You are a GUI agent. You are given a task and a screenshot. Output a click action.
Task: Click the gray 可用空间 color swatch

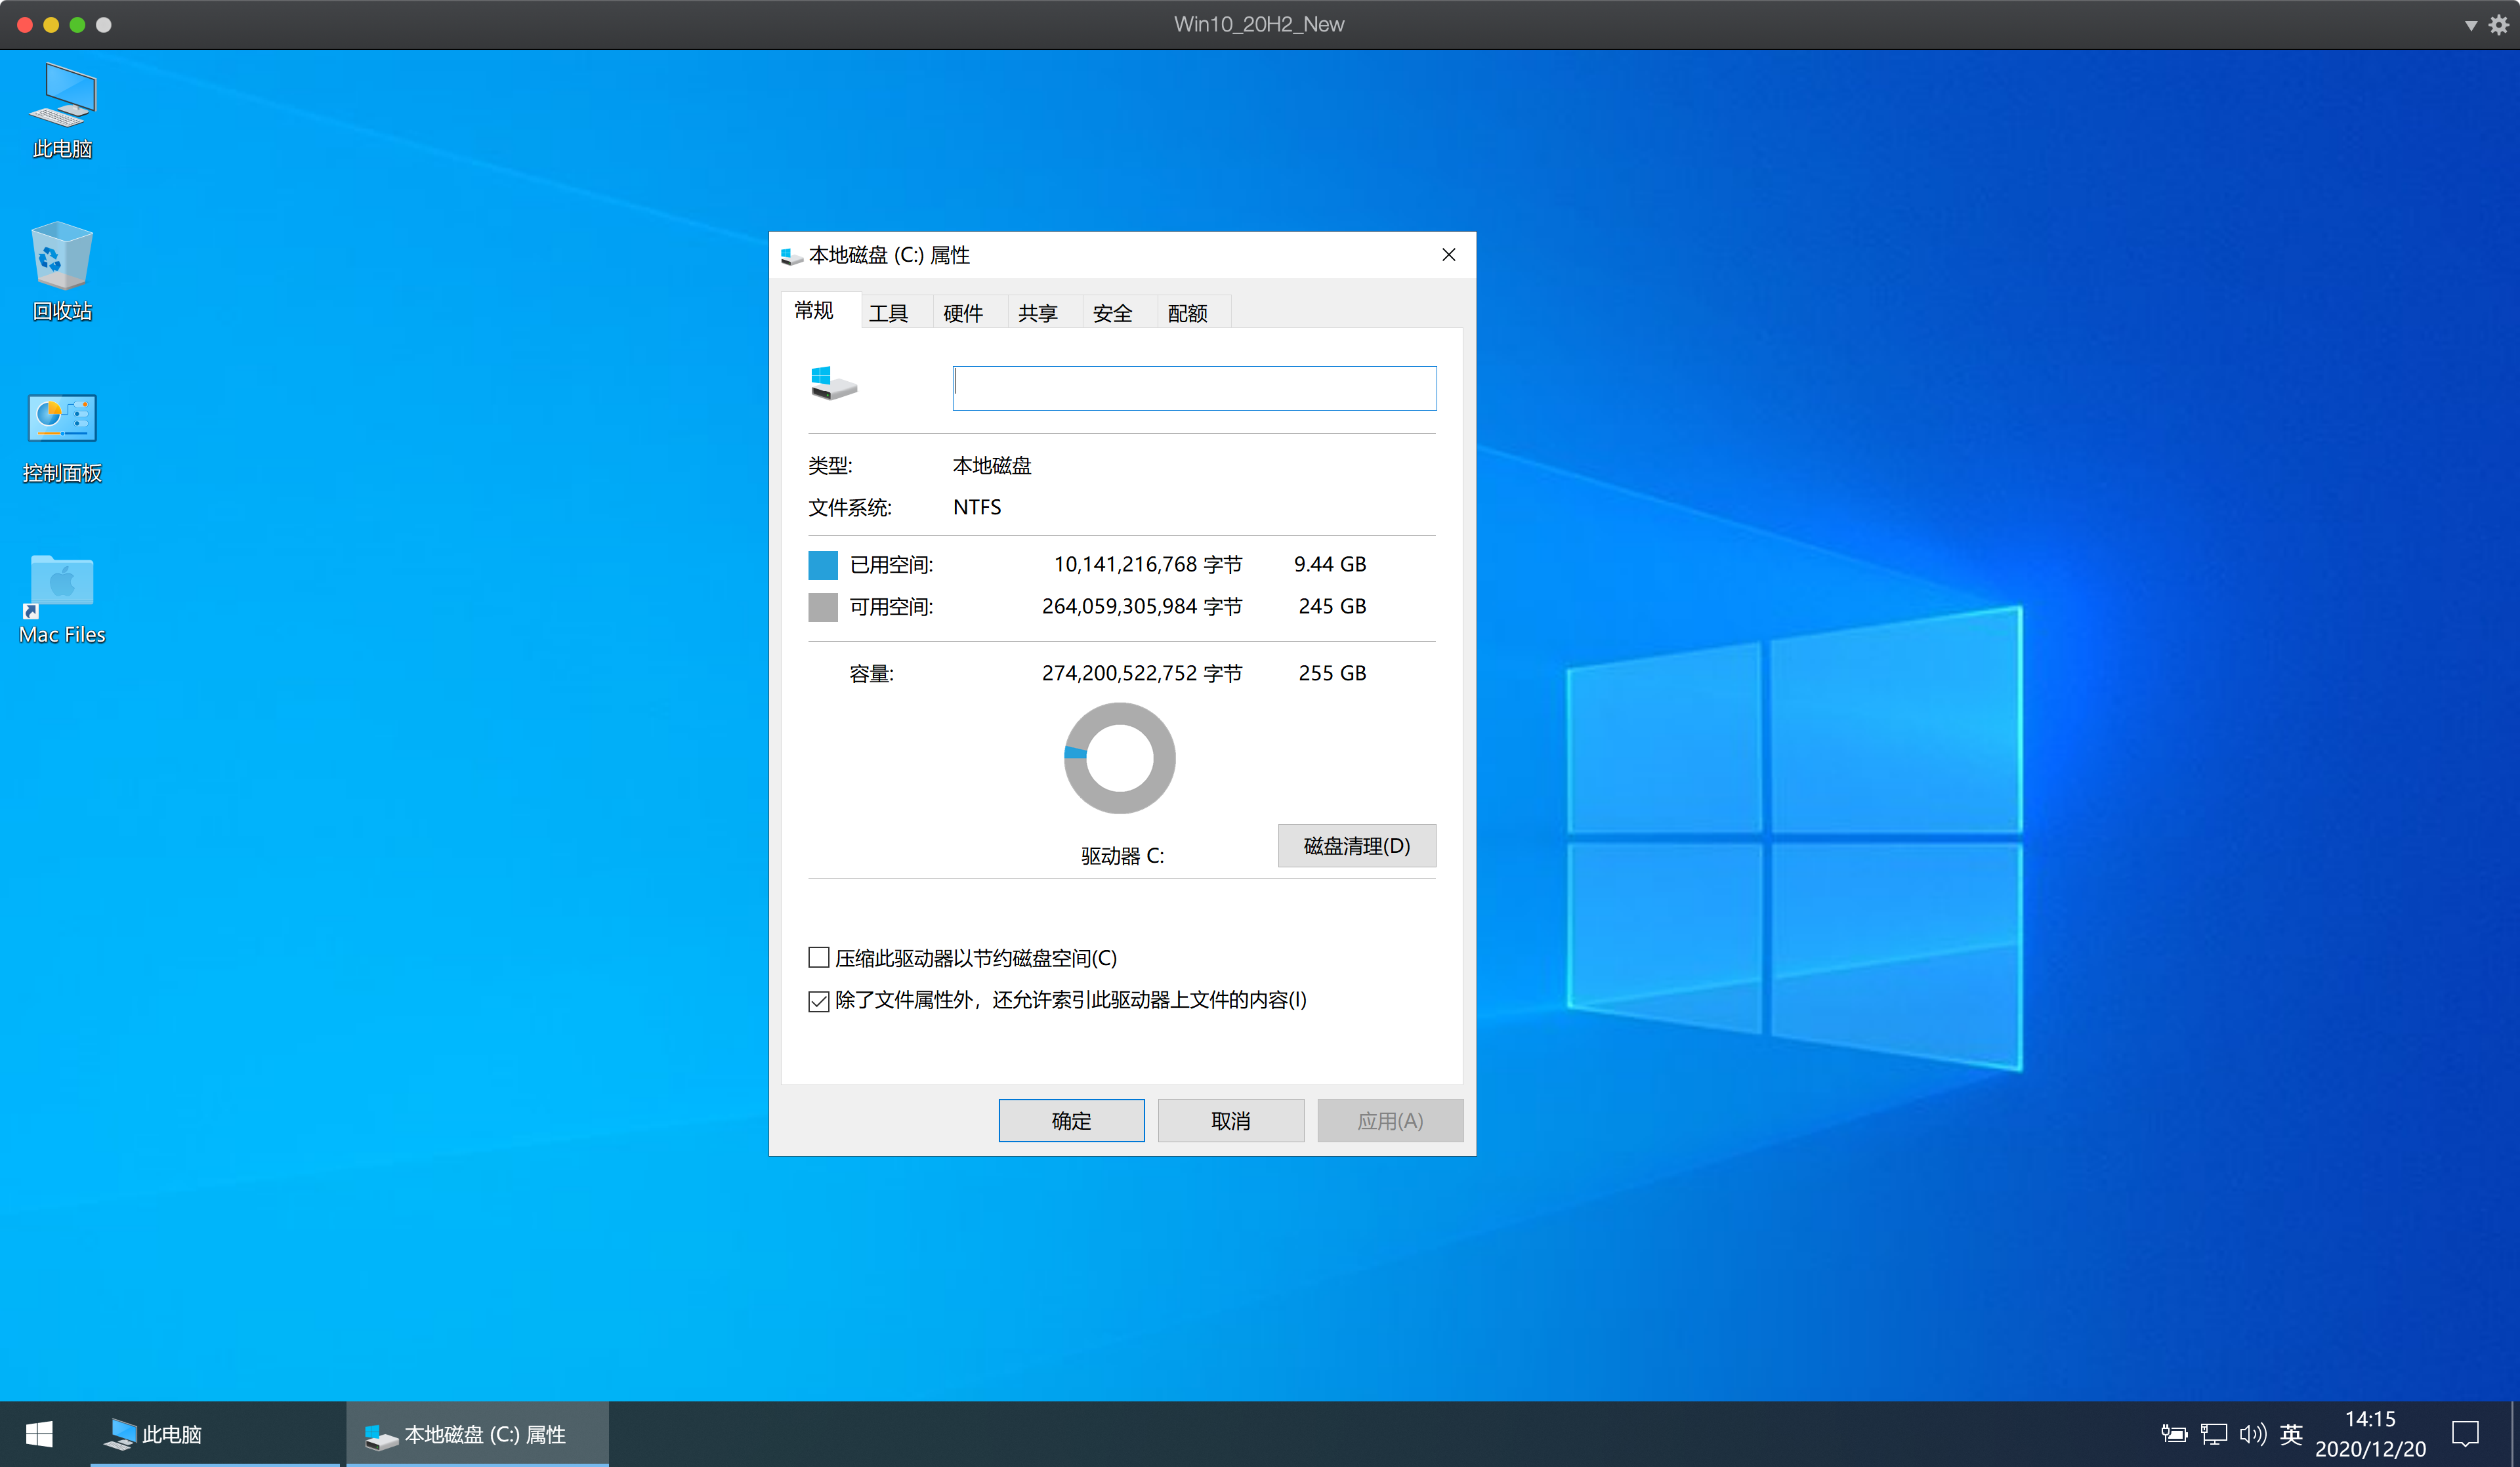(x=823, y=607)
